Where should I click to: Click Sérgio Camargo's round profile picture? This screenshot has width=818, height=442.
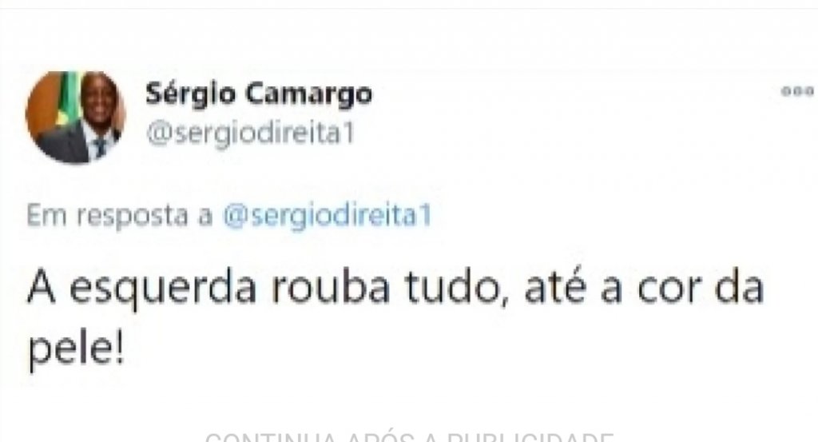pyautogui.click(x=76, y=117)
